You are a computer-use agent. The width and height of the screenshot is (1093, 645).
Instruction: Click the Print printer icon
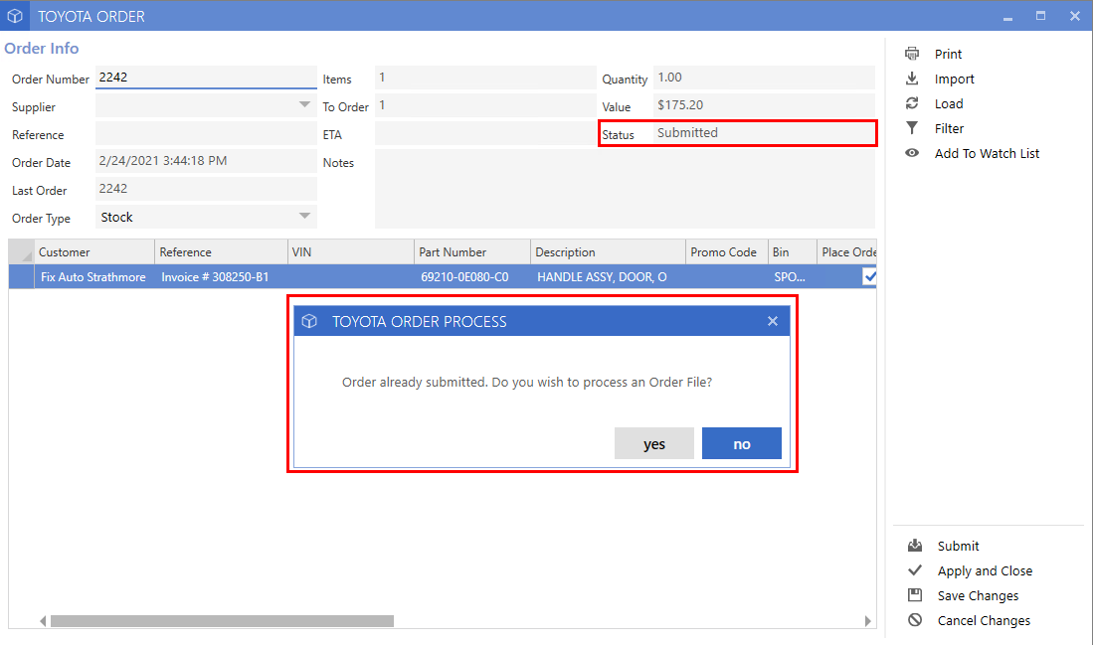pos(912,54)
